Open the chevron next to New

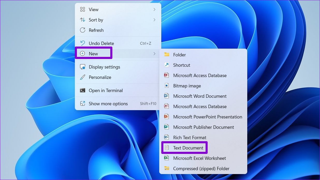[x=154, y=54]
